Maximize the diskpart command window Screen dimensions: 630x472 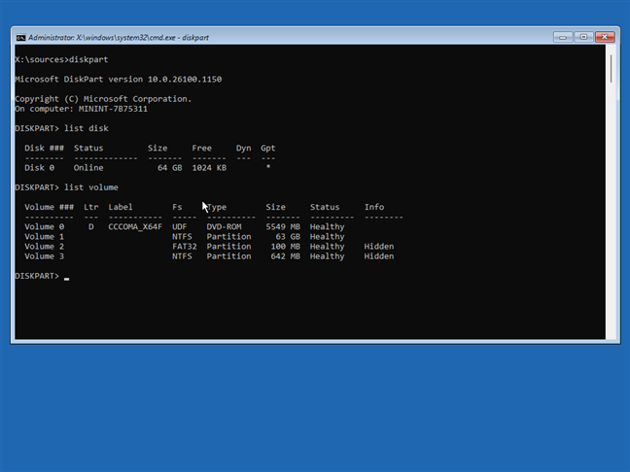[582, 37]
